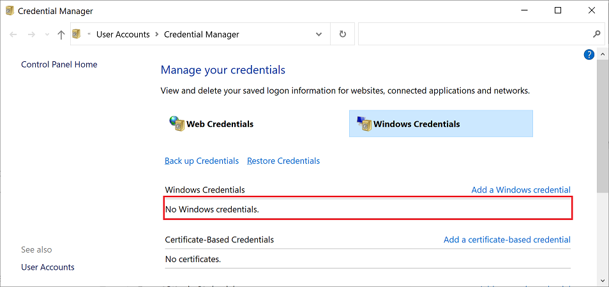Click the 'No certificates.' text

(193, 259)
